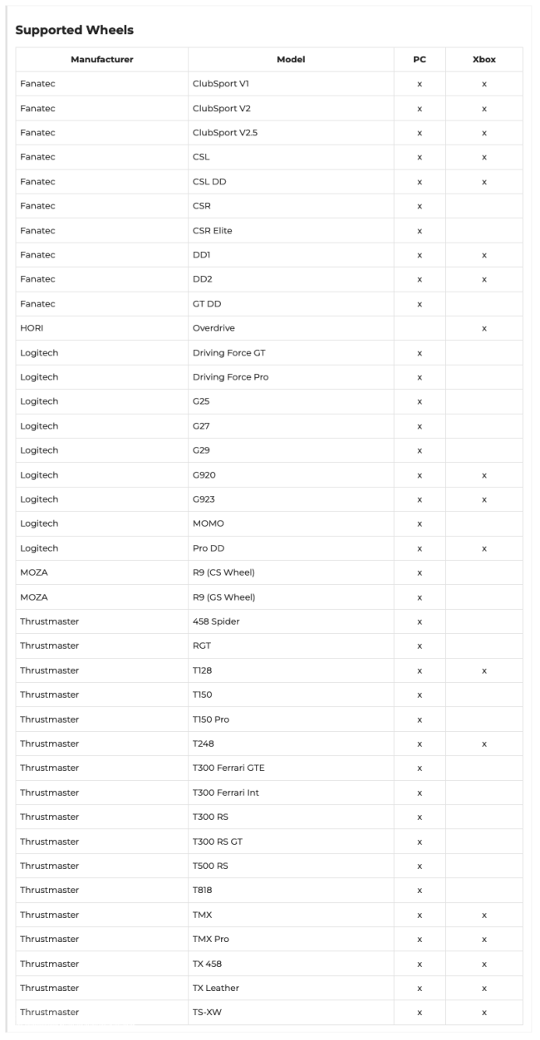540x1040 pixels.
Task: Click the PC x mark for G29
Action: click(420, 451)
